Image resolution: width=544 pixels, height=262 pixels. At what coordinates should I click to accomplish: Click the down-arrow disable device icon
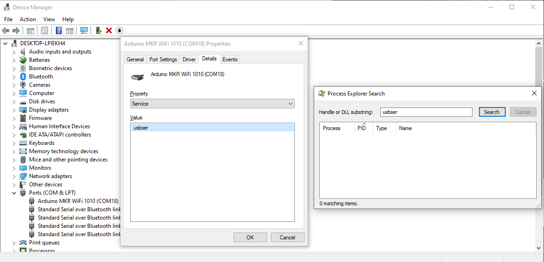[x=120, y=30]
